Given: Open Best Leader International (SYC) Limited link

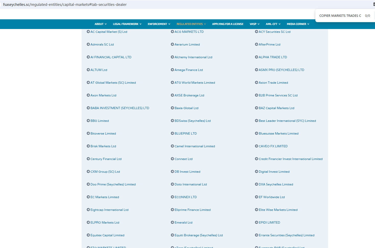Looking at the screenshot, I should tap(287, 121).
